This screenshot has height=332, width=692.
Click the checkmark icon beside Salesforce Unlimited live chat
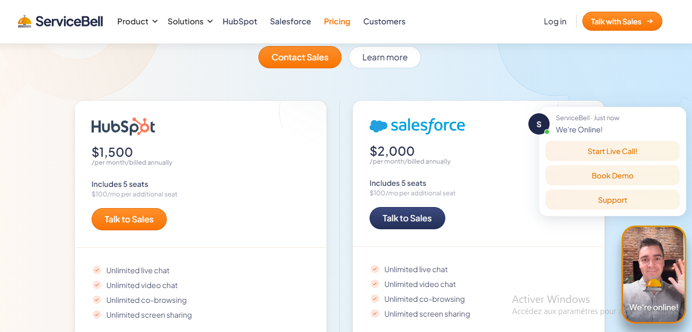[x=375, y=269]
